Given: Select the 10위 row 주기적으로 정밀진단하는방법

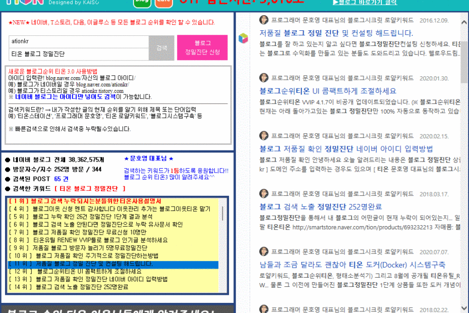Looking at the screenshot, I should pos(113,255).
